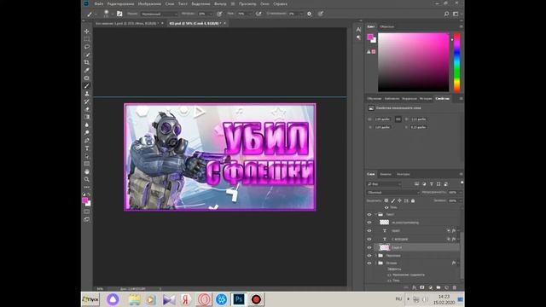Switch to the Каналы tab
Image resolution: width=546 pixels, height=307 pixels.
[x=386, y=174]
